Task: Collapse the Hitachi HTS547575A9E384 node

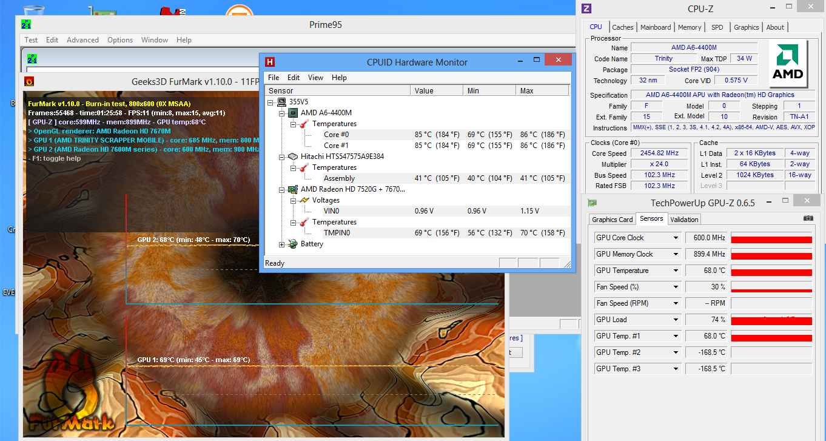Action: coord(281,157)
